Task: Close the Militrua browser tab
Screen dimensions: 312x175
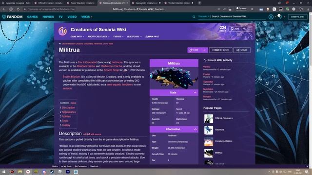Action: (127, 3)
